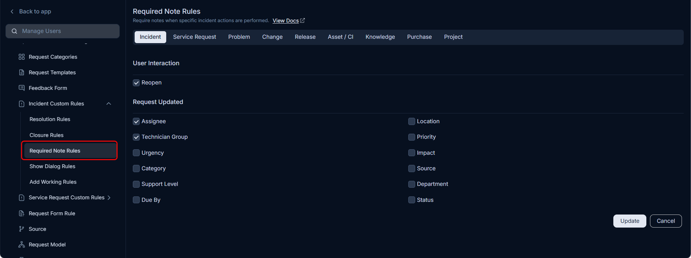The image size is (691, 258).
Task: Click the Service Request Custom Rules icon
Action: pos(22,197)
